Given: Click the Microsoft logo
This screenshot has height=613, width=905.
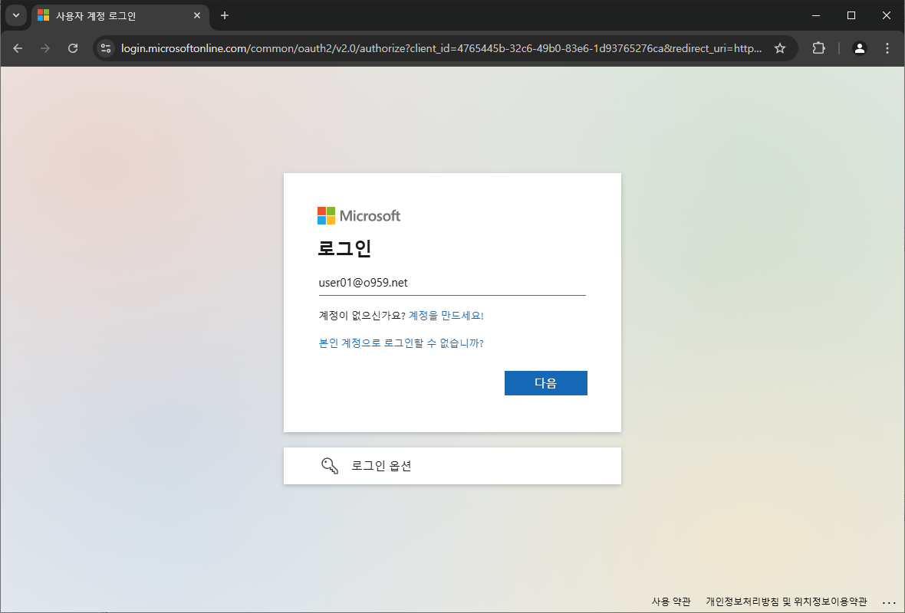Looking at the screenshot, I should click(x=358, y=215).
